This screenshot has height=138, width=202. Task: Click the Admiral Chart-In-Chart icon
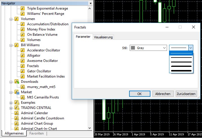(x=17, y=128)
